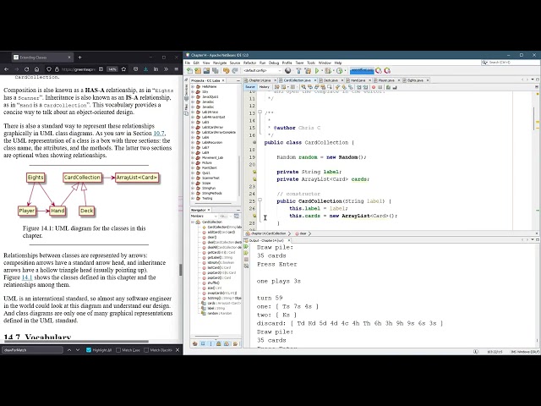Screen dimensions: 541x406
Task: Open Firefox downloads arrow icon
Action: click(145, 69)
